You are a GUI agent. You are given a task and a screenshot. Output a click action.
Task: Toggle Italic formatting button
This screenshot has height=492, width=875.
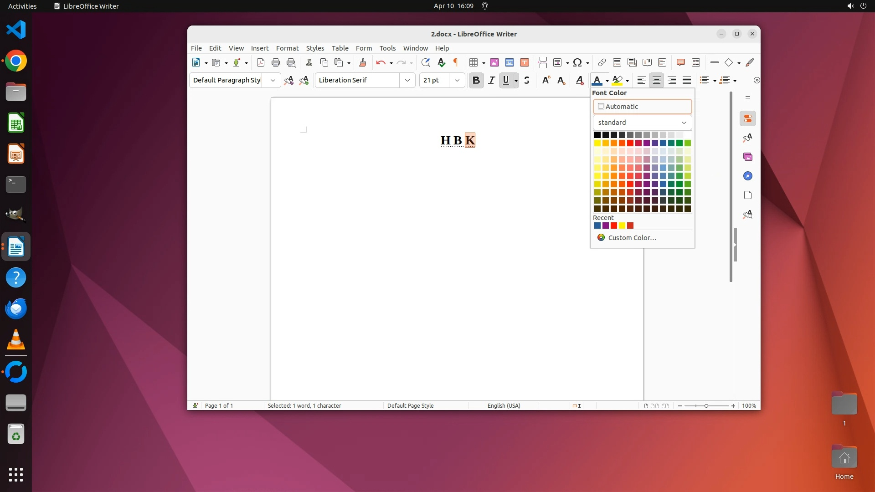tap(491, 81)
